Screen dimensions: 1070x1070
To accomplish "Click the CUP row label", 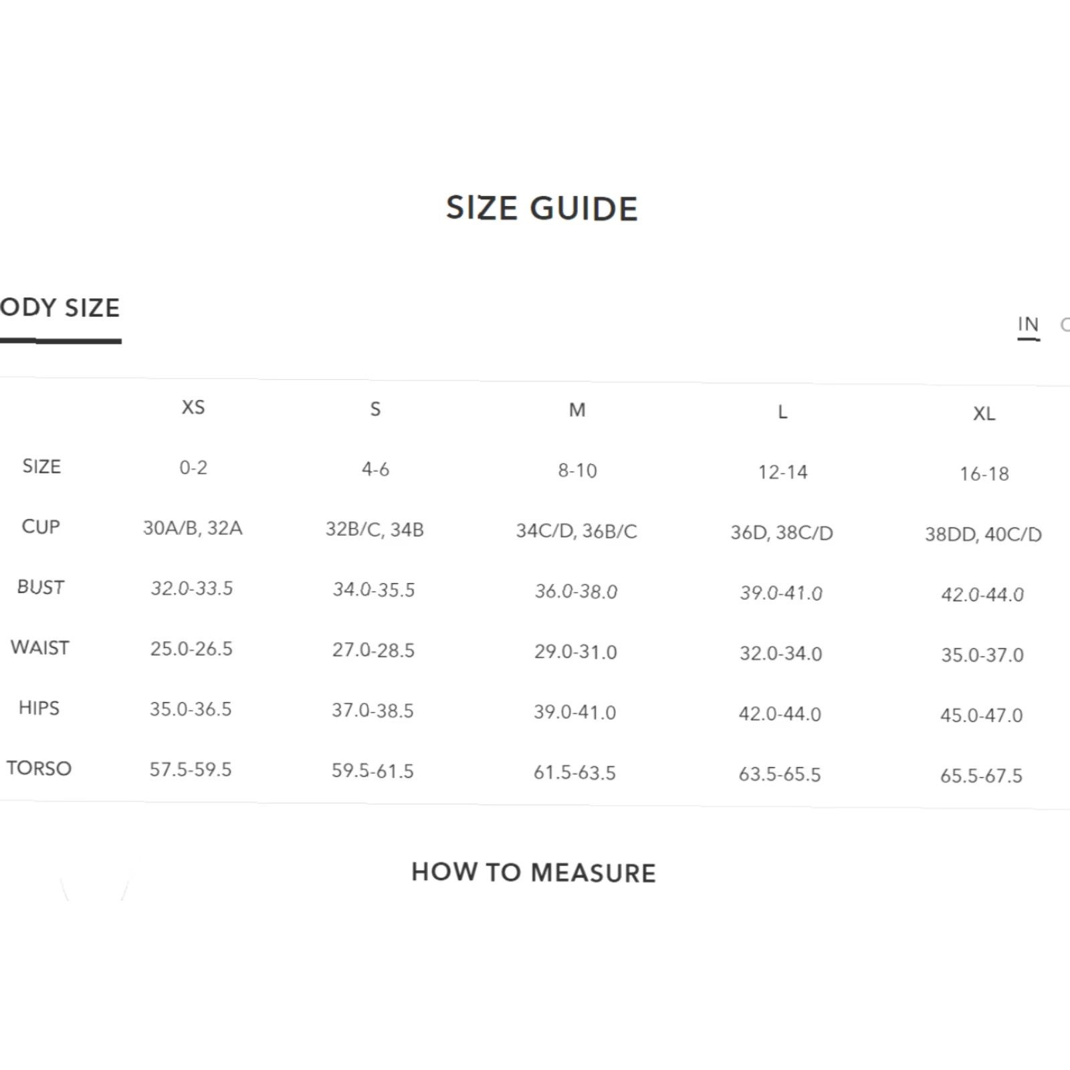I will (41, 527).
